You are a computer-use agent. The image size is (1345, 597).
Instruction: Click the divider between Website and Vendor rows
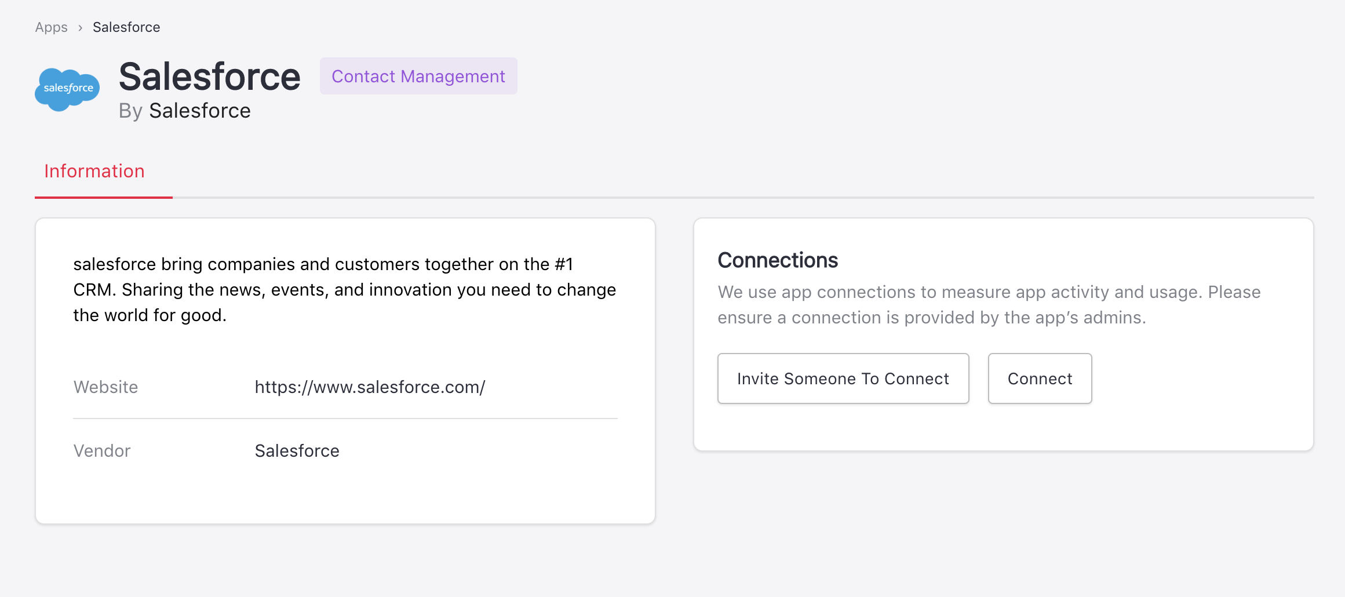tap(345, 418)
